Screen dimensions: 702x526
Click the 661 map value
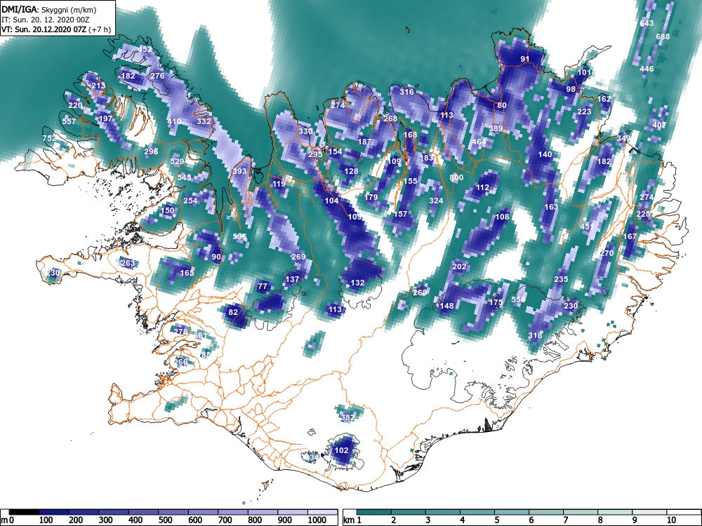pos(200,335)
